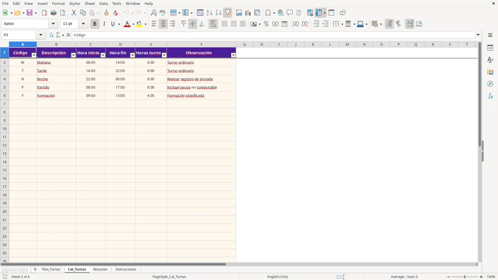Open the Sort dialog
Image resolution: width=498 pixels, height=280 pixels.
tap(200, 13)
